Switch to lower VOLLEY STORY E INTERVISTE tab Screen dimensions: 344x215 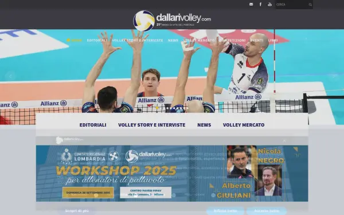click(151, 125)
